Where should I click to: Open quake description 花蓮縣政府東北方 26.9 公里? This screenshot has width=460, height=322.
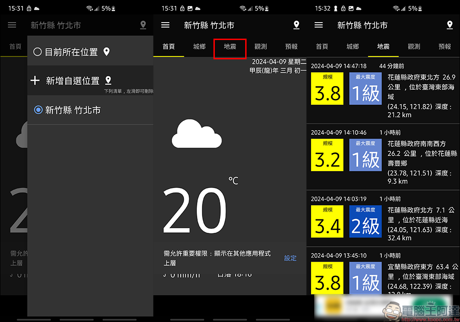pyautogui.click(x=421, y=96)
